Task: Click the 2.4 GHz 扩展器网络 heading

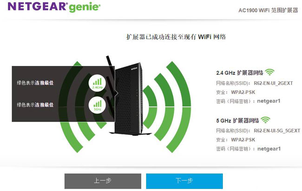Action: (x=240, y=73)
